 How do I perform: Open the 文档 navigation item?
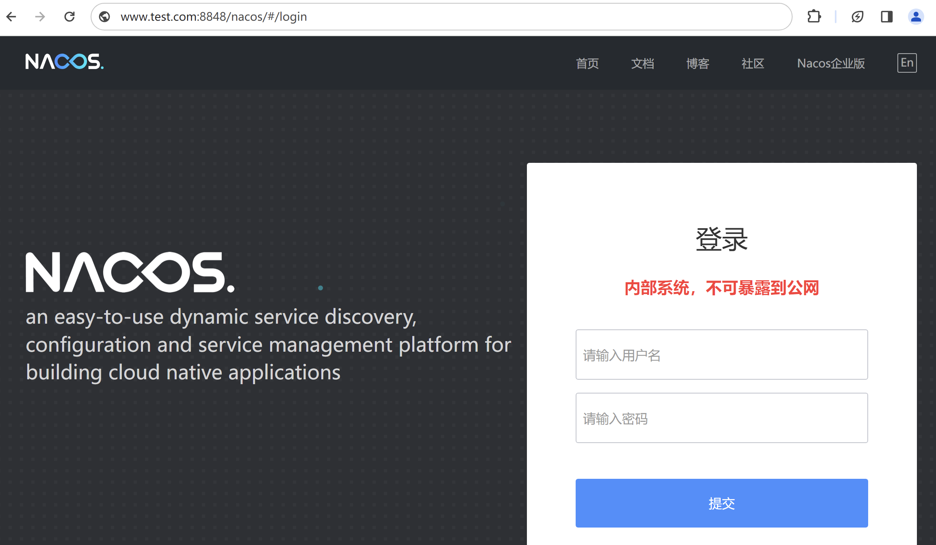(x=643, y=63)
